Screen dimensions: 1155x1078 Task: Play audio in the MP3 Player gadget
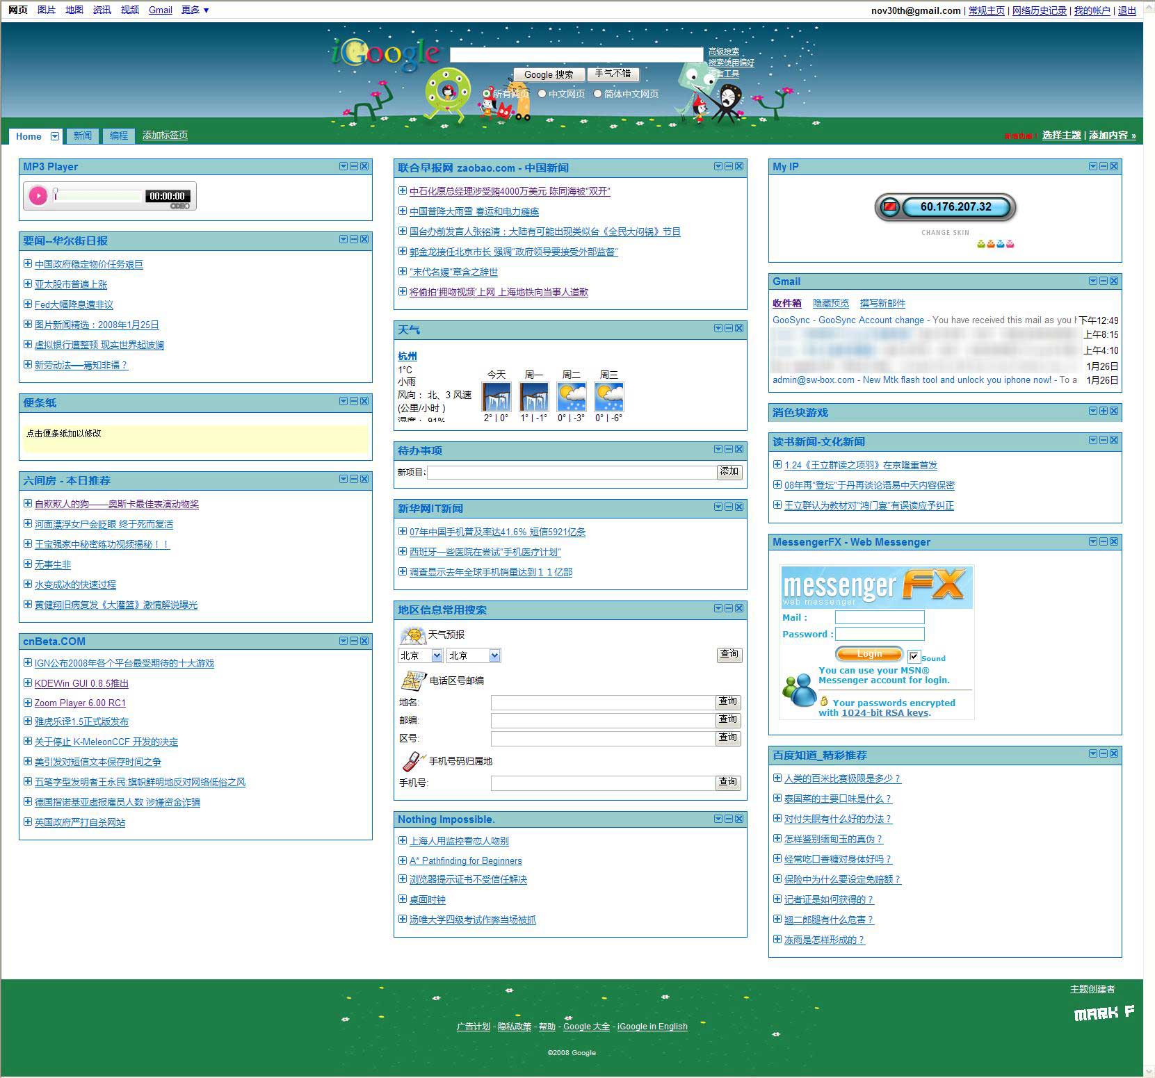(x=38, y=196)
